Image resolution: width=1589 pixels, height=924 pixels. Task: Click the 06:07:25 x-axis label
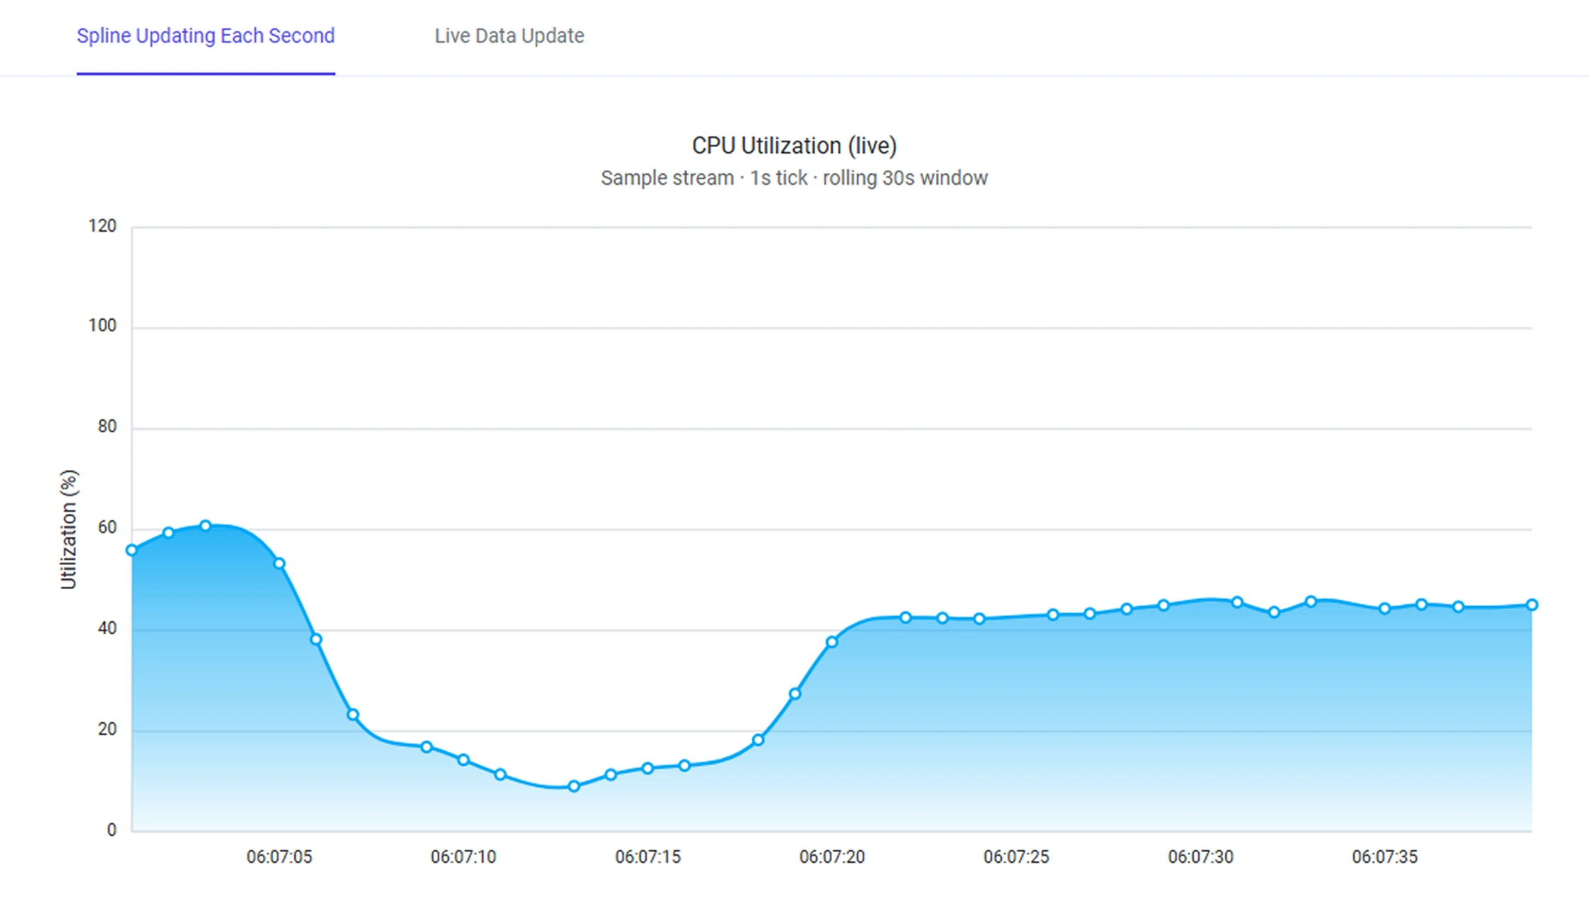1016,856
